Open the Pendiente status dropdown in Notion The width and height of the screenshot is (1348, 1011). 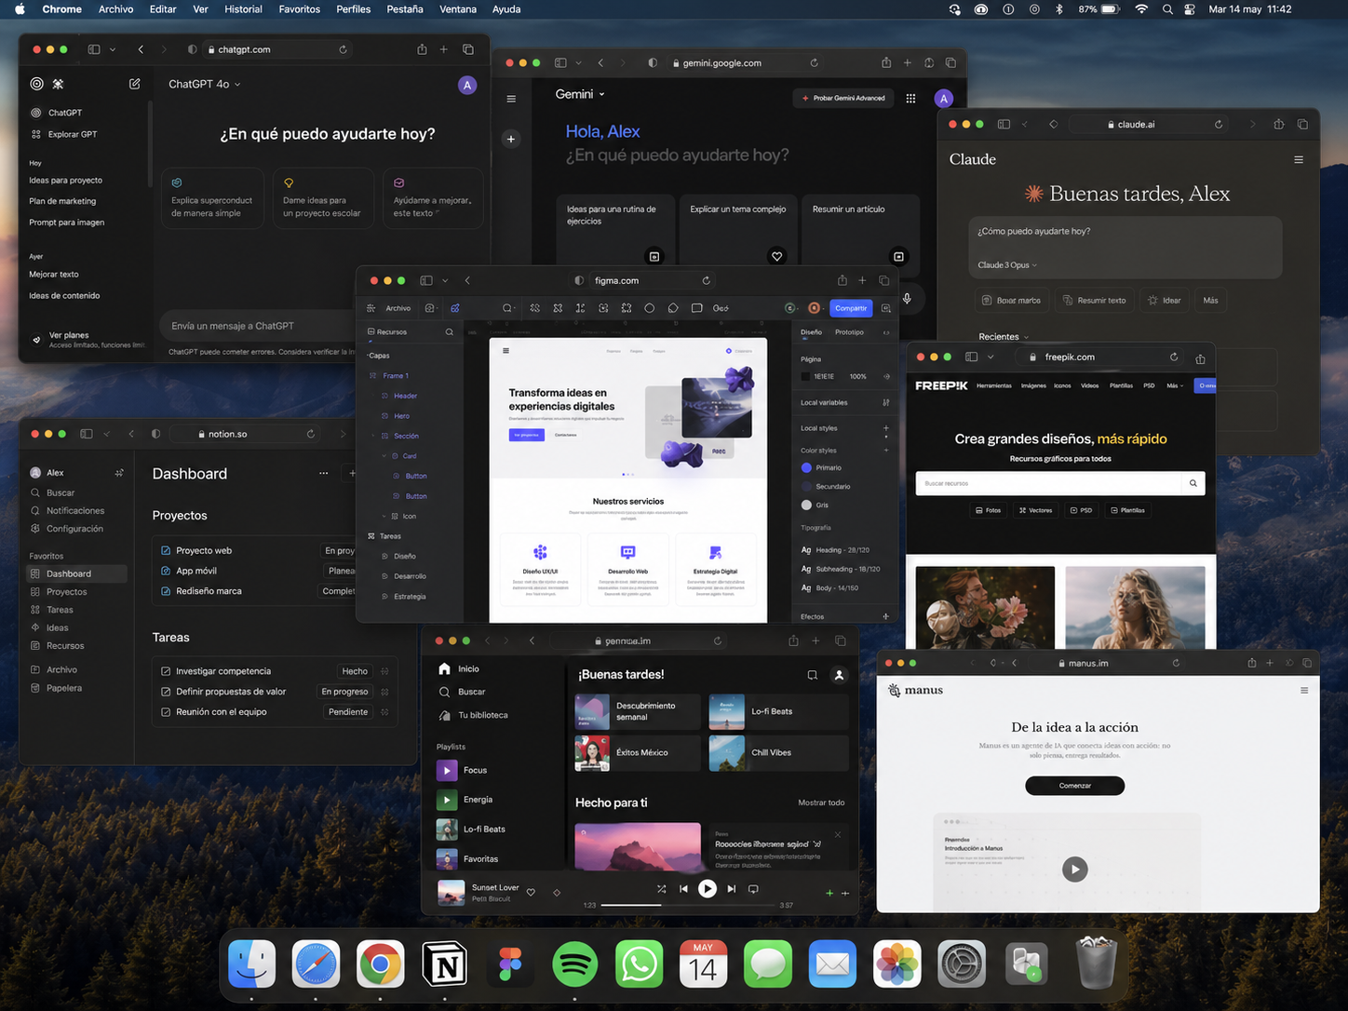348,712
